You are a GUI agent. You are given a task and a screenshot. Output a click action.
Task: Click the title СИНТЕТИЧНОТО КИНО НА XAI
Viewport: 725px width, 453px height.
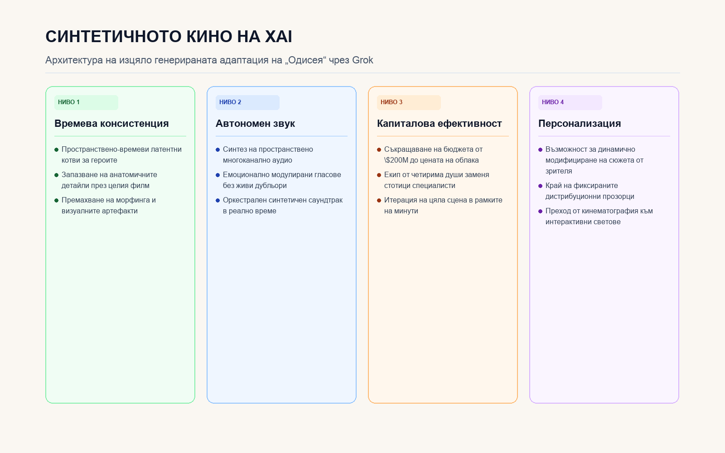(x=169, y=37)
